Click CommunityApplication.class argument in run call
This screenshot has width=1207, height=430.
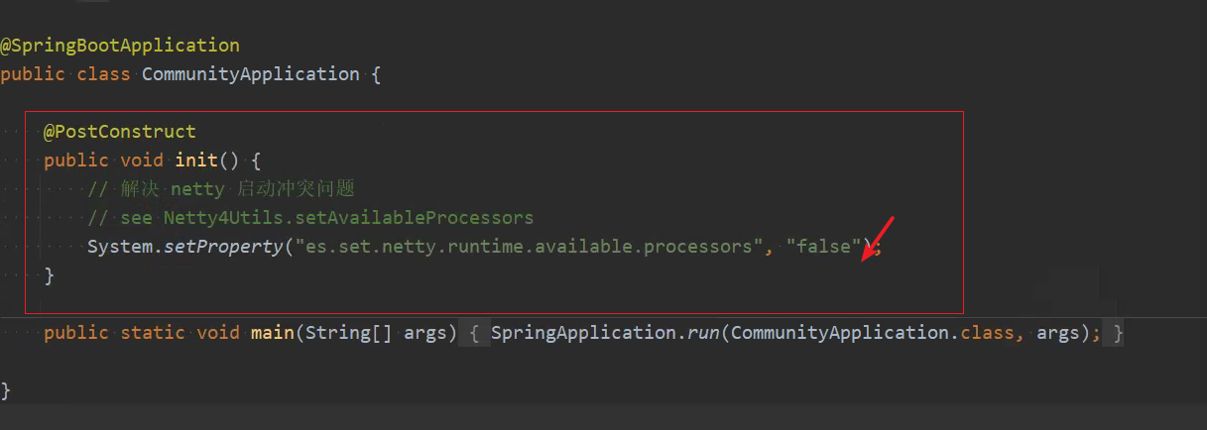point(877,333)
